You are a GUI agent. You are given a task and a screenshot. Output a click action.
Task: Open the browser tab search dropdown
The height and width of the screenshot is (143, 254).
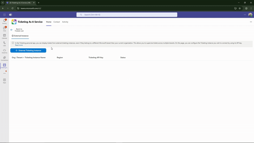click(x=3, y=3)
